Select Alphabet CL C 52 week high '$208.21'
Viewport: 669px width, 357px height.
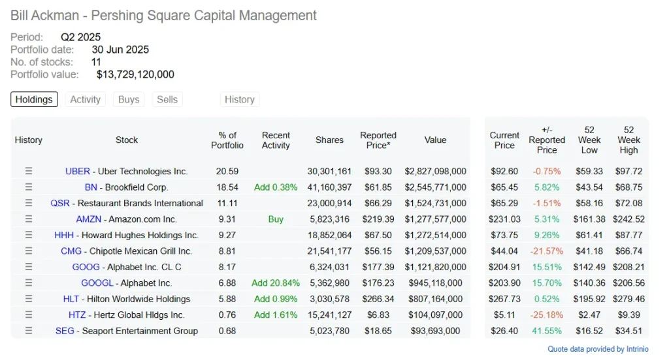pyautogui.click(x=628, y=267)
